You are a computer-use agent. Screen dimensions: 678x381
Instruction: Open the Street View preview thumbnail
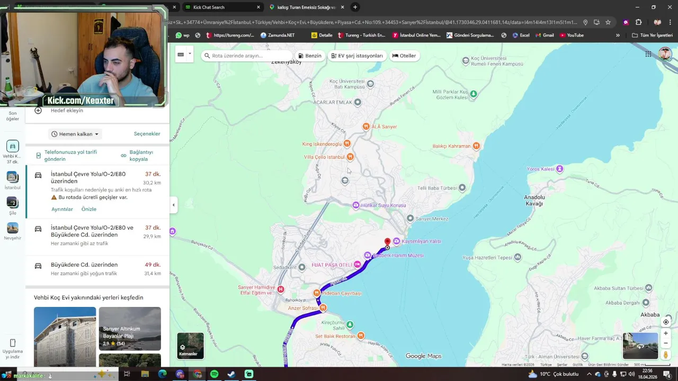640,346
